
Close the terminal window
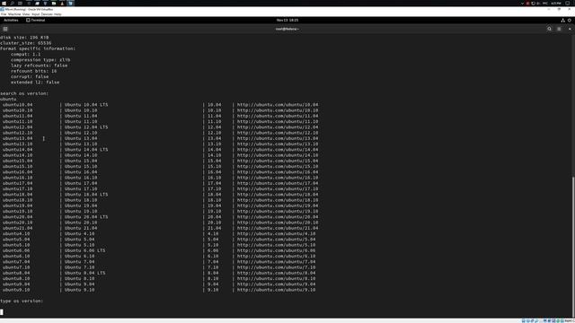(570, 29)
